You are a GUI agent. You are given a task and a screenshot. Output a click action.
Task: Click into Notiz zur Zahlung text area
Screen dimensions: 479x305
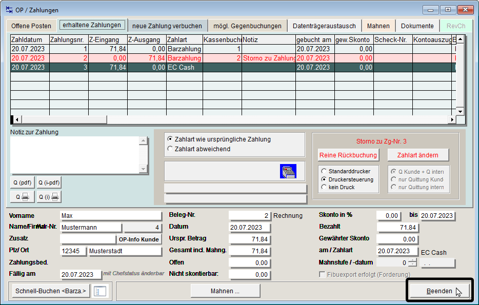75,155
